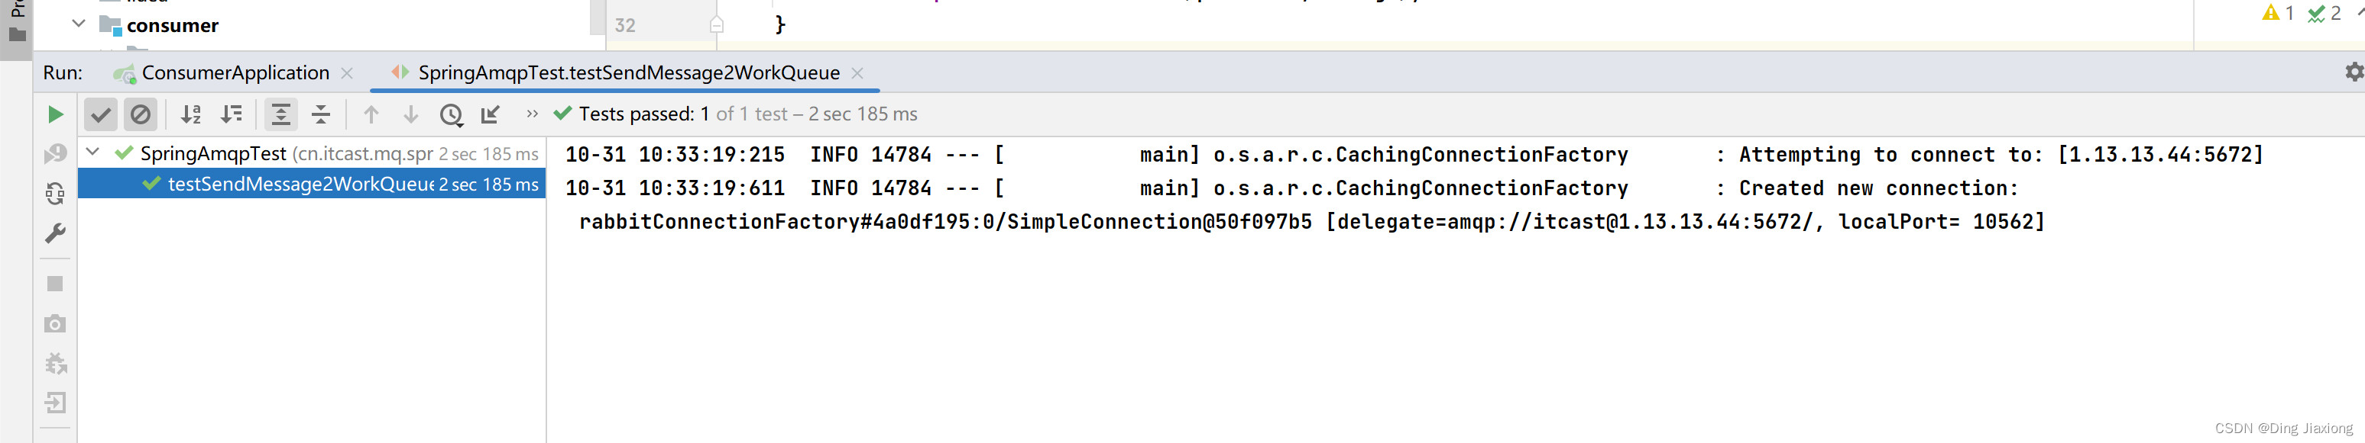Image resolution: width=2365 pixels, height=443 pixels.
Task: Toggle Show Passed tests filter
Action: [x=101, y=114]
